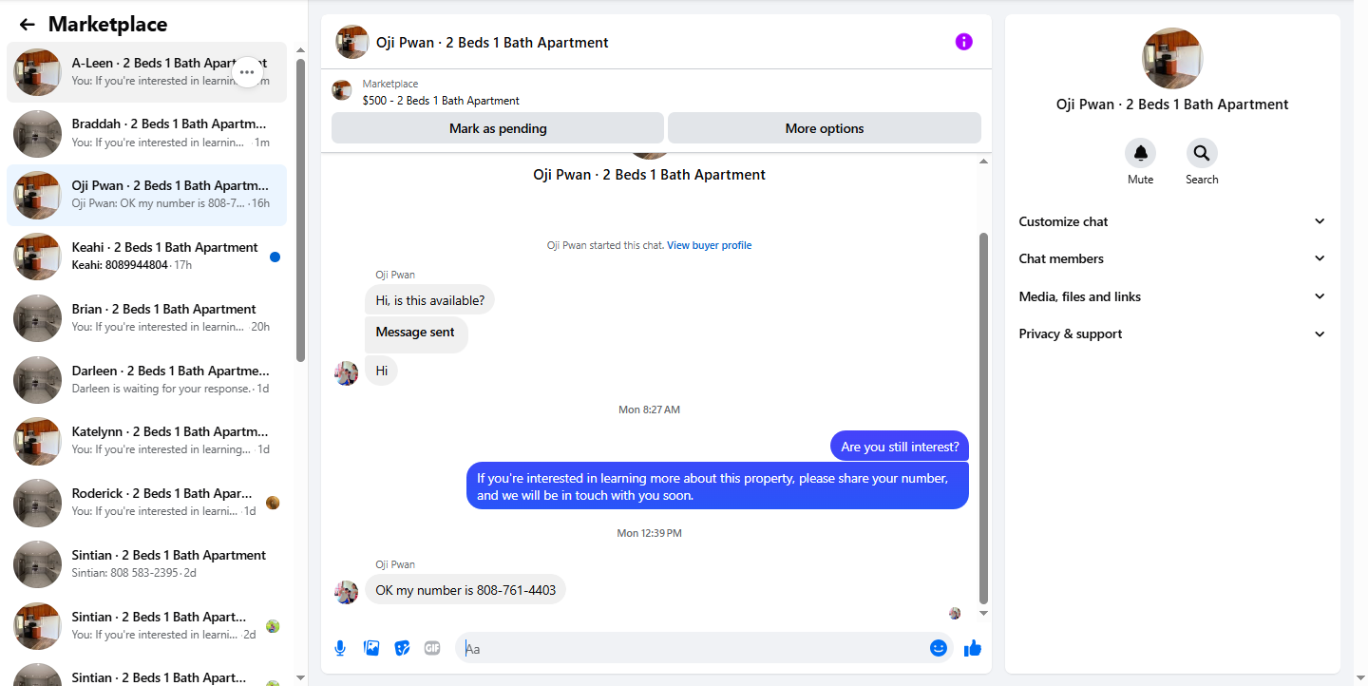Open the Keahi conversation
The width and height of the screenshot is (1368, 686).
pyautogui.click(x=147, y=257)
